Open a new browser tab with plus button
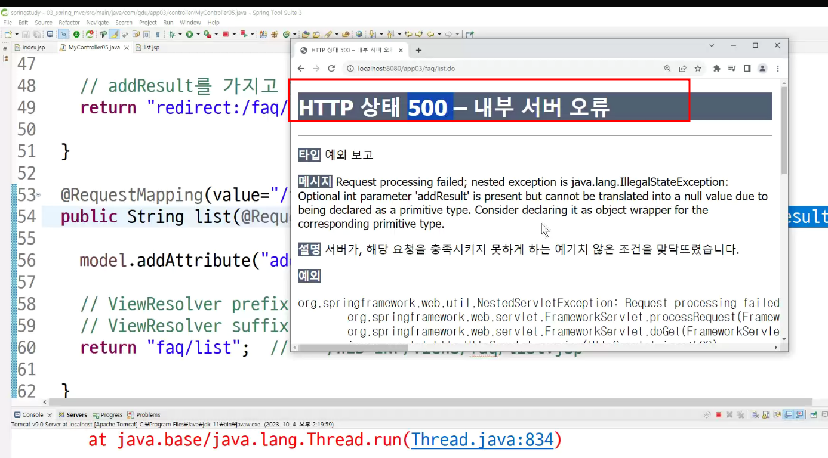This screenshot has height=458, width=828. (x=418, y=50)
